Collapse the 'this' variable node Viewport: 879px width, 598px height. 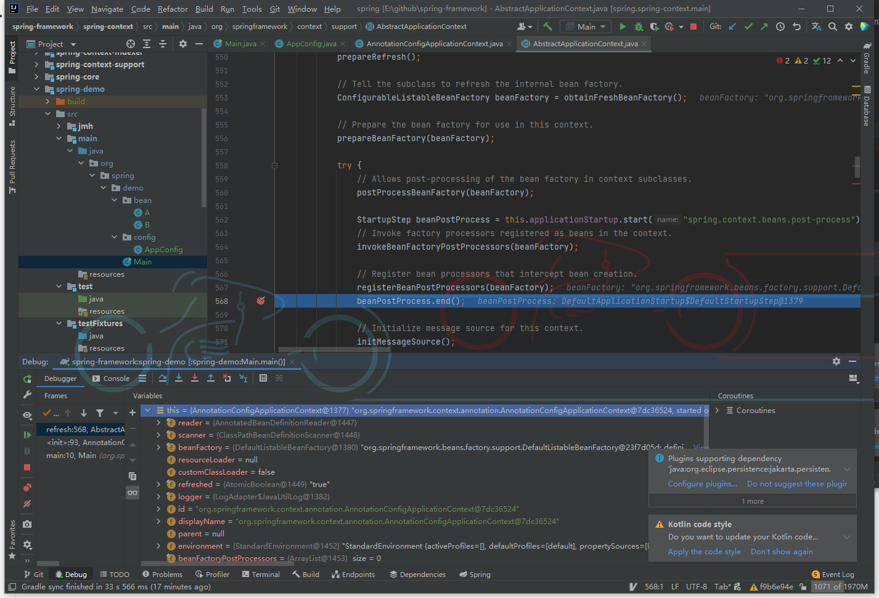pos(148,410)
